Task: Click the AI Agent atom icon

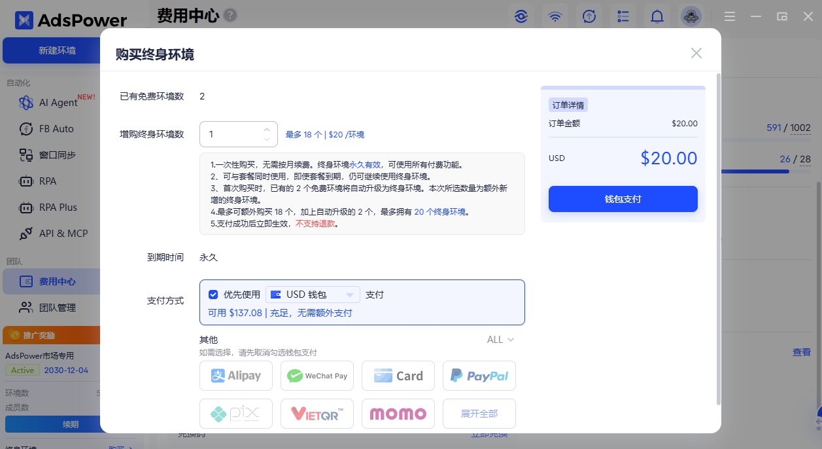Action: [26, 103]
